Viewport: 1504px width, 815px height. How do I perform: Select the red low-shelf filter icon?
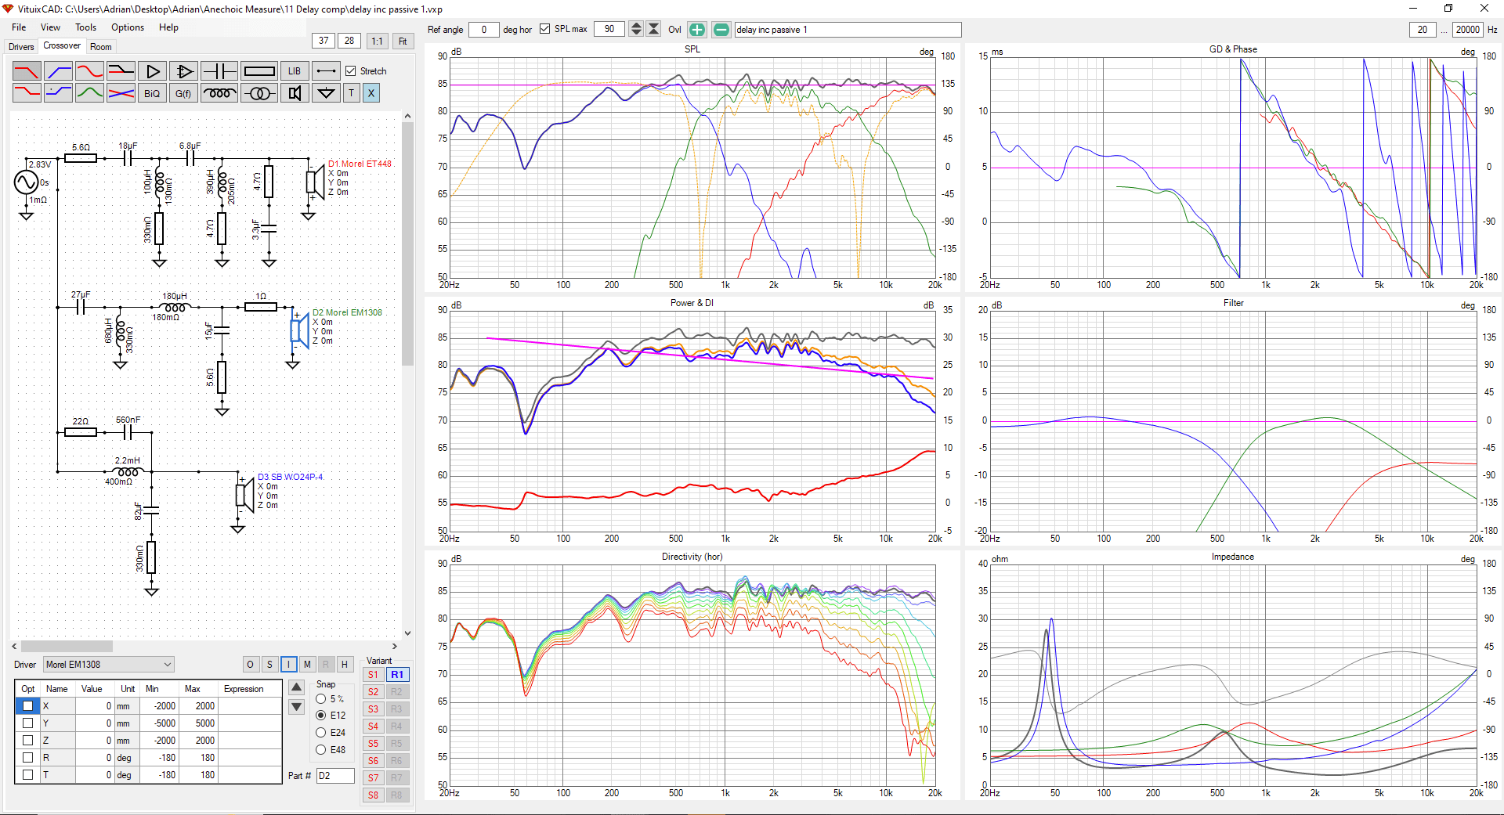pos(27,93)
